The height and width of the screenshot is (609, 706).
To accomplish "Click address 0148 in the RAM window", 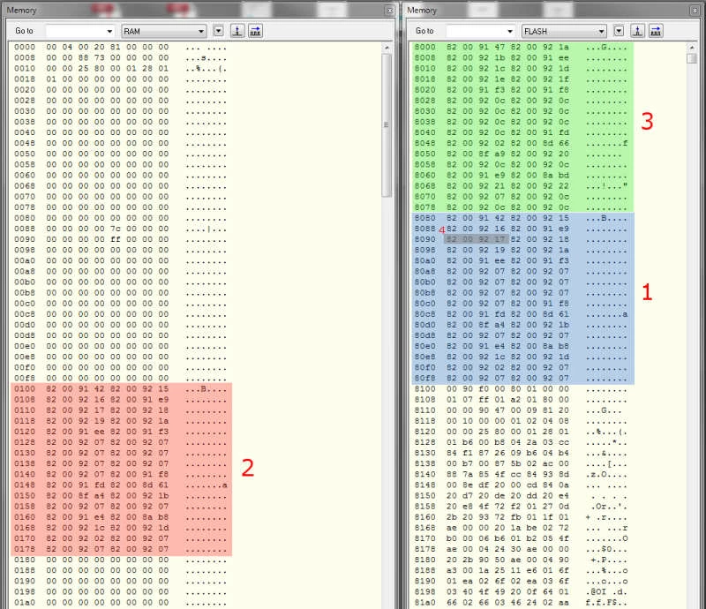I will [25, 485].
